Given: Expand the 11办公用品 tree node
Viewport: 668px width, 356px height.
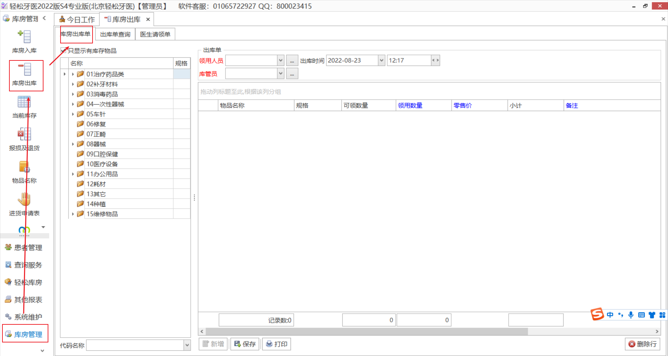Looking at the screenshot, I should [73, 174].
